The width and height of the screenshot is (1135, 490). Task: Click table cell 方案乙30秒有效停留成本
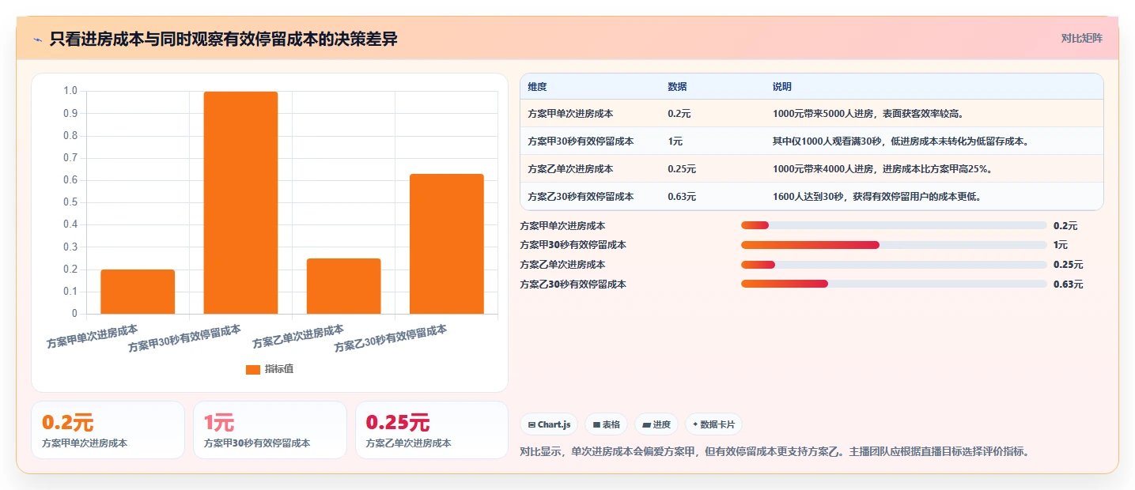point(581,197)
